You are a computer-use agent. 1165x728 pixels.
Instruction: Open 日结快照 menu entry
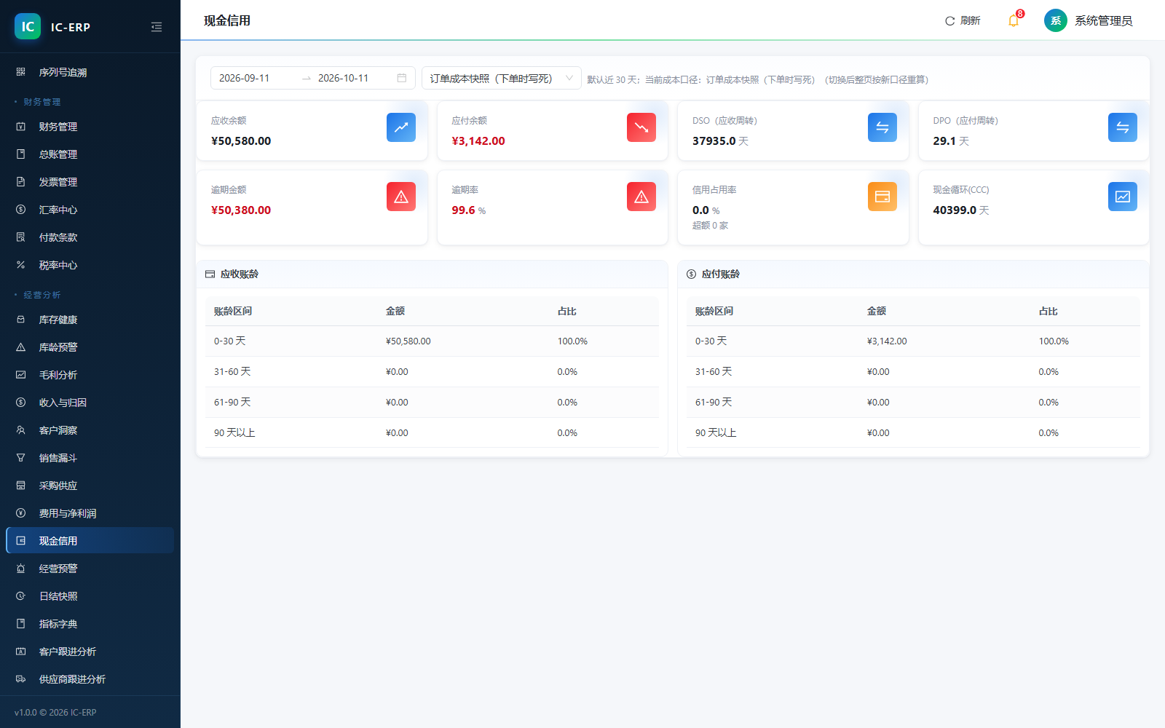[x=90, y=596]
